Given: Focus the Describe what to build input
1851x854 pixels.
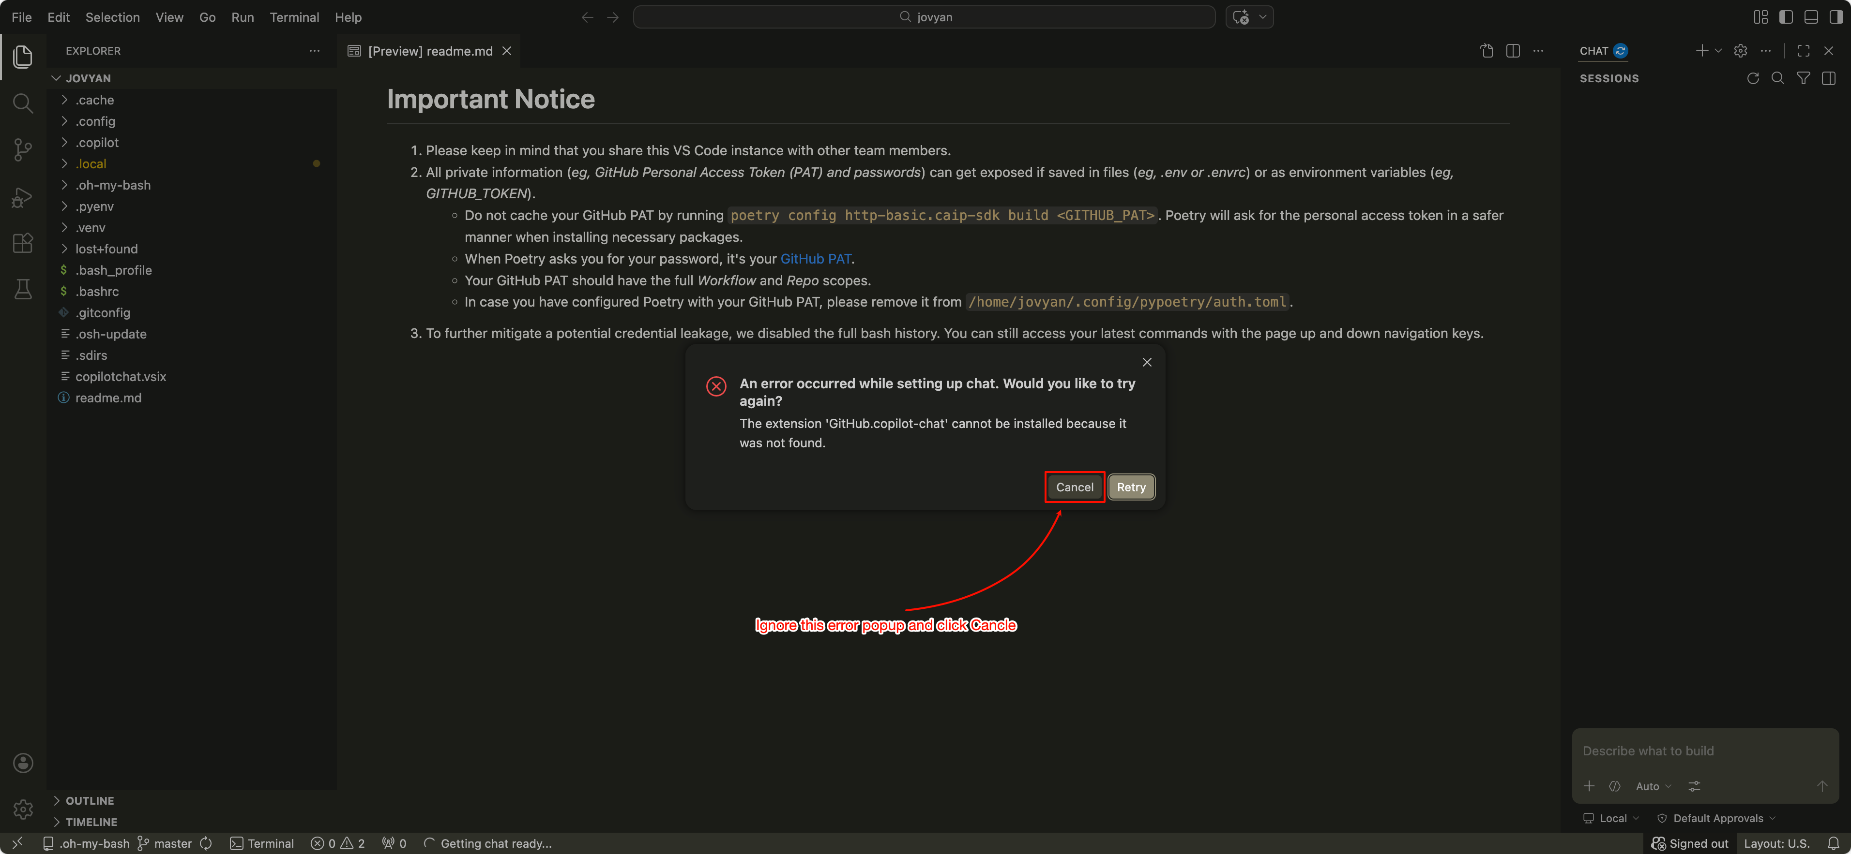Looking at the screenshot, I should 1704,751.
